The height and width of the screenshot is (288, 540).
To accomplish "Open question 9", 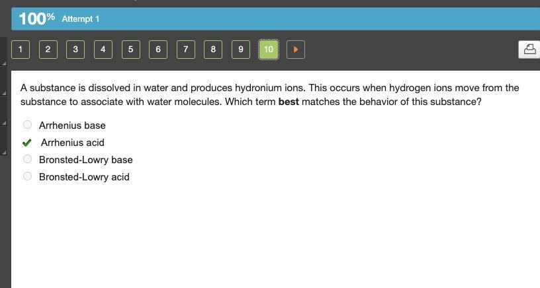I will (x=241, y=50).
